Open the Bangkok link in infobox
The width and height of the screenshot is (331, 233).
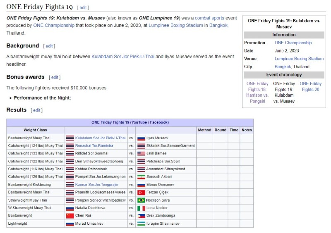click(x=283, y=67)
